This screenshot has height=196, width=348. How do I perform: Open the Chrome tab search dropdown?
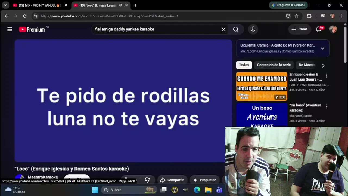click(5, 5)
